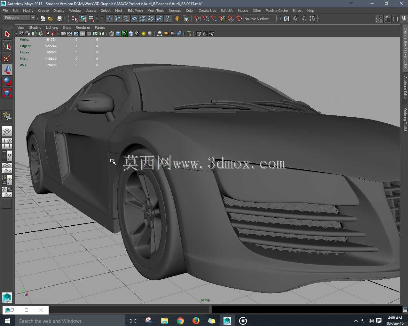
Task: Click the question mark help mask icon
Action: pos(168,19)
